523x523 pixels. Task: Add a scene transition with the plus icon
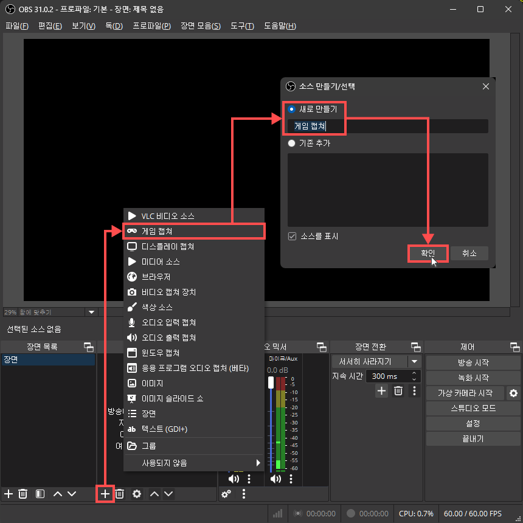[x=381, y=390]
